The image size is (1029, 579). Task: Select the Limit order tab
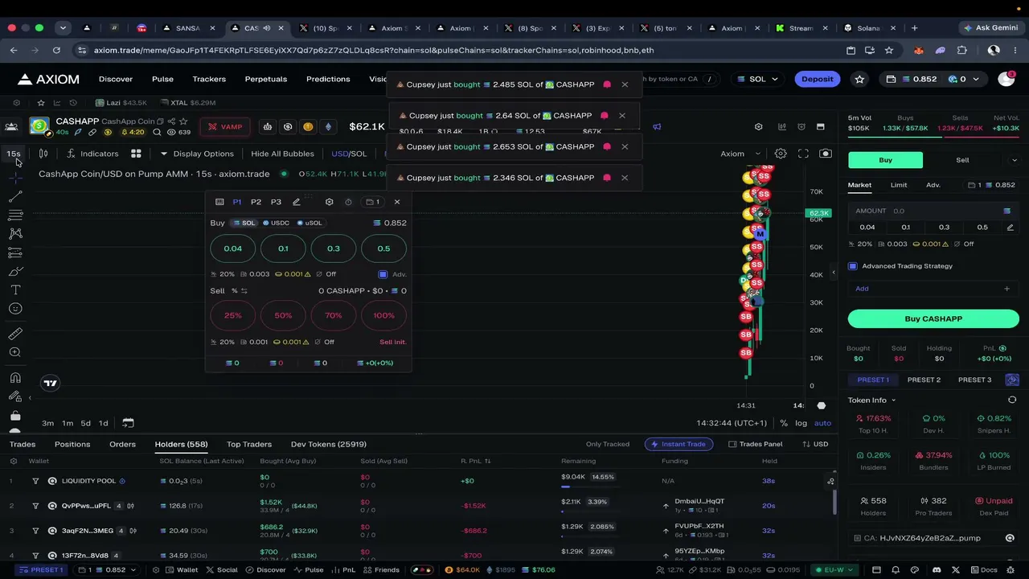coord(899,185)
